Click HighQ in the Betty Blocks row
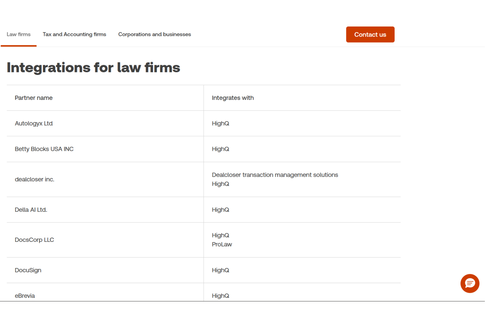Viewport: 485px width, 323px height. pos(221,149)
